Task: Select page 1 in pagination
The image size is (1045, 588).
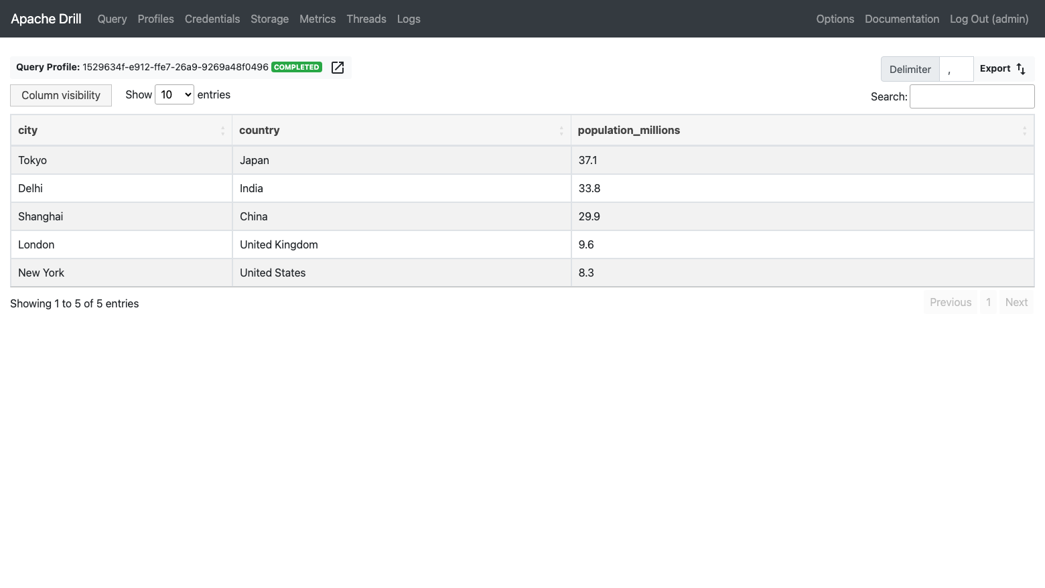Action: 988,302
